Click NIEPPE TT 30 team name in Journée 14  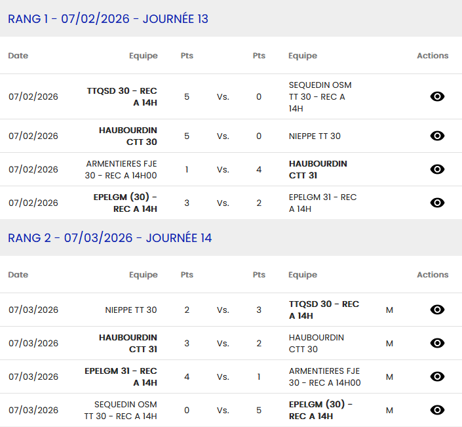point(131,310)
